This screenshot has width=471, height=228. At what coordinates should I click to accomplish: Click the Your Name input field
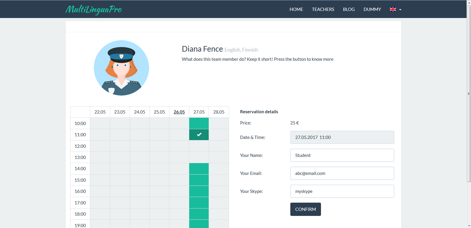342,155
